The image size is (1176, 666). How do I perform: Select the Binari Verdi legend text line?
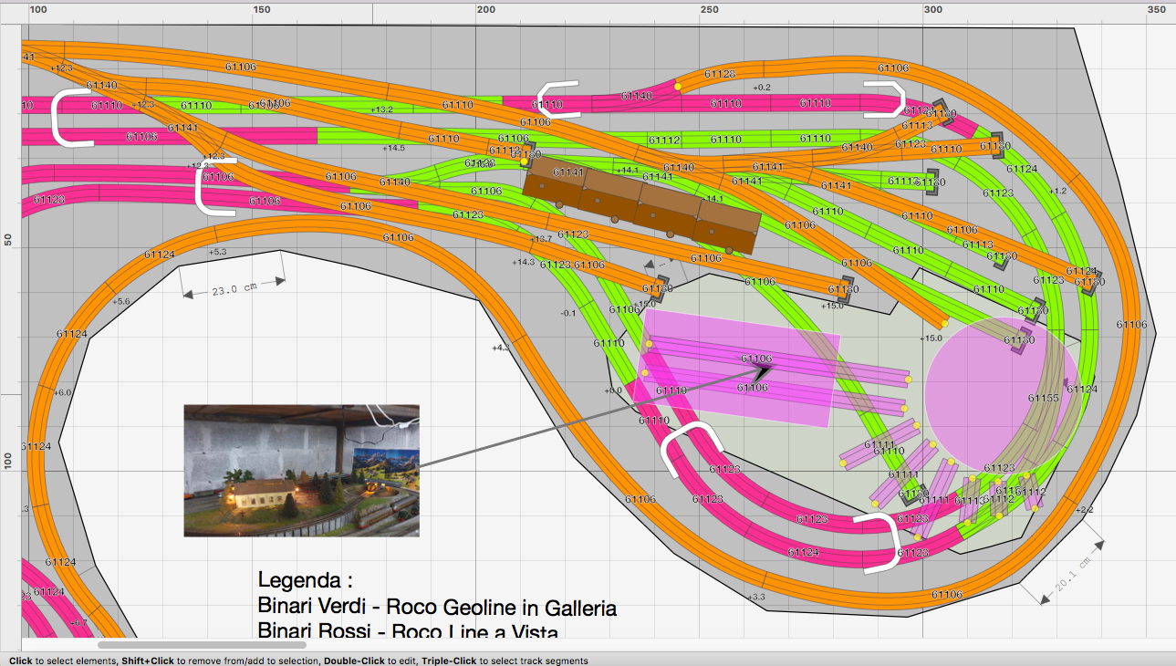[x=437, y=608]
